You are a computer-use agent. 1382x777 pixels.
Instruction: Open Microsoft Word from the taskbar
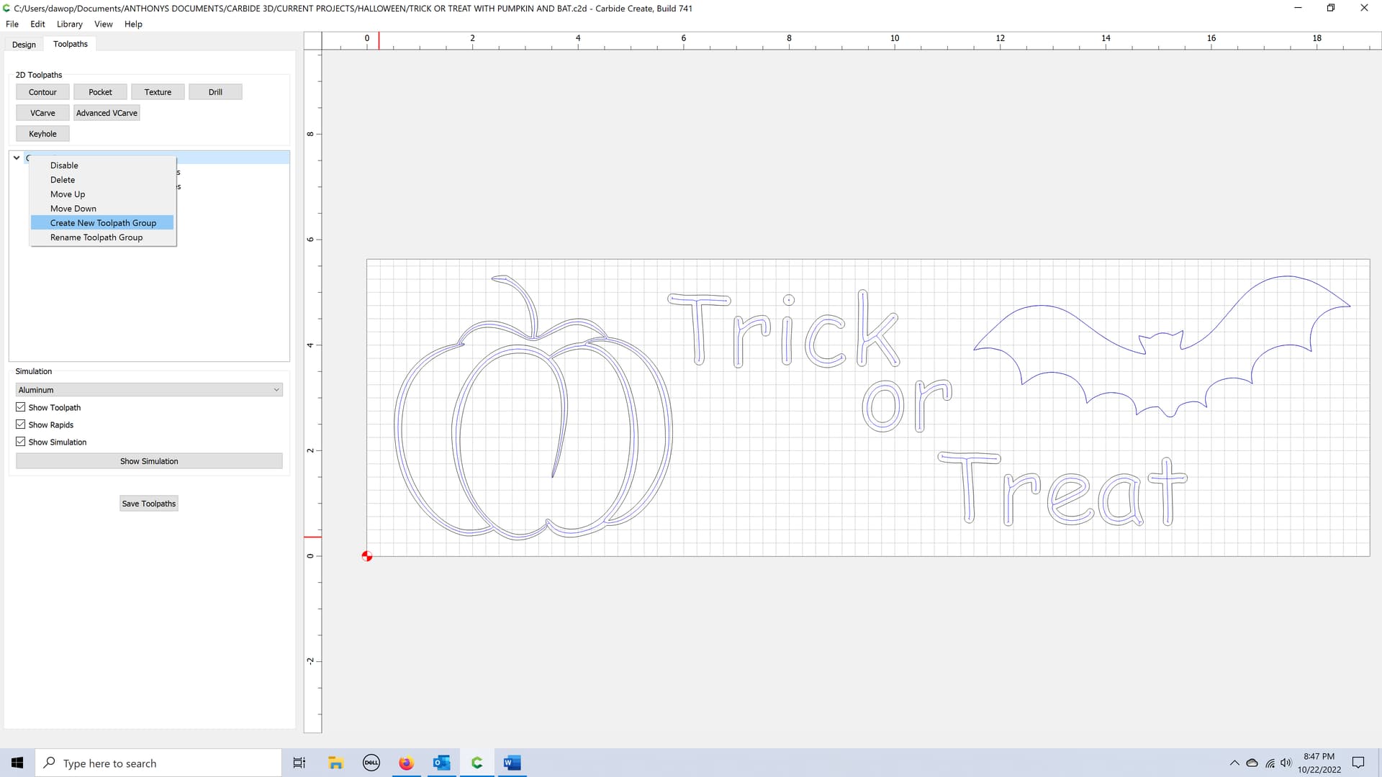[512, 763]
